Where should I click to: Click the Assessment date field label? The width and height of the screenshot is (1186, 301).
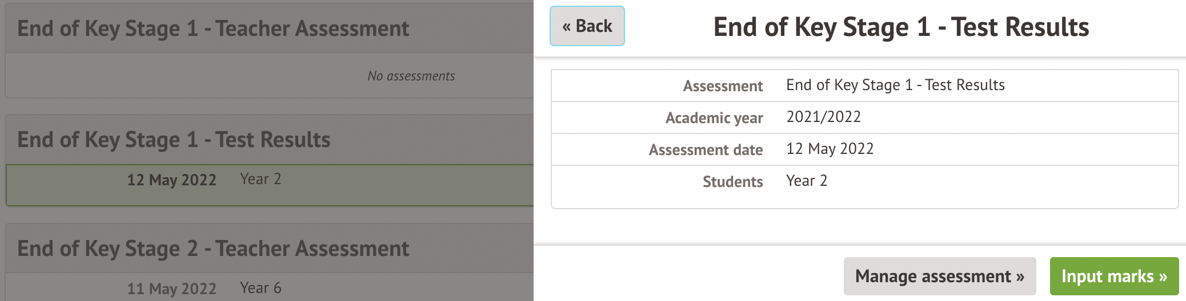[706, 150]
